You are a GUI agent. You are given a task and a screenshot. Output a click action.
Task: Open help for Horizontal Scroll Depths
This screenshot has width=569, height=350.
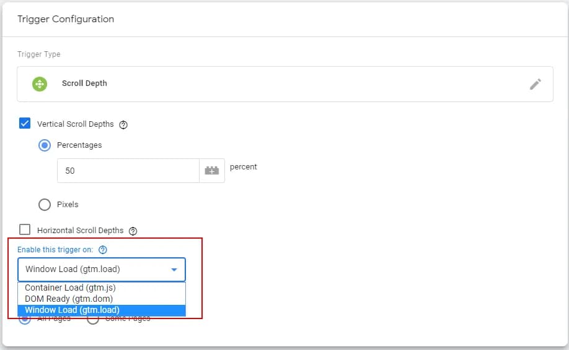point(133,231)
